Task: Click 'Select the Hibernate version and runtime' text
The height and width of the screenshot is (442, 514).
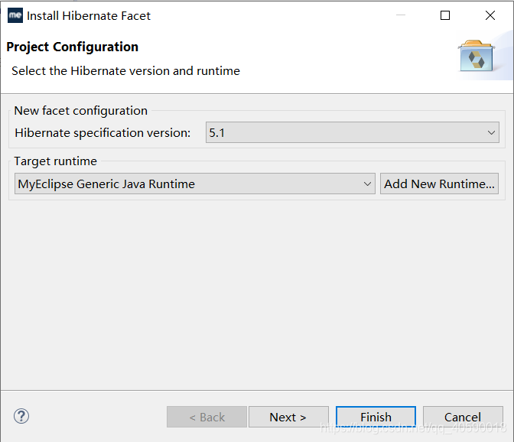Action: click(126, 71)
